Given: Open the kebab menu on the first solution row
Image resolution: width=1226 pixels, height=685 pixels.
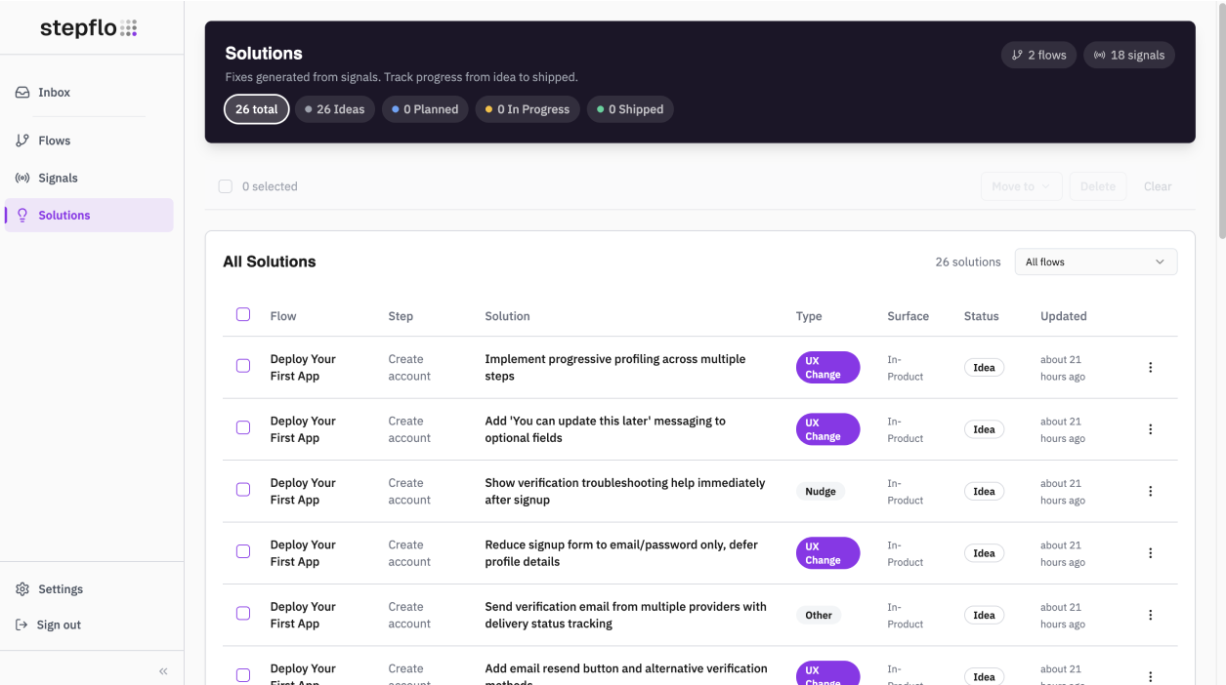Looking at the screenshot, I should click(1150, 367).
